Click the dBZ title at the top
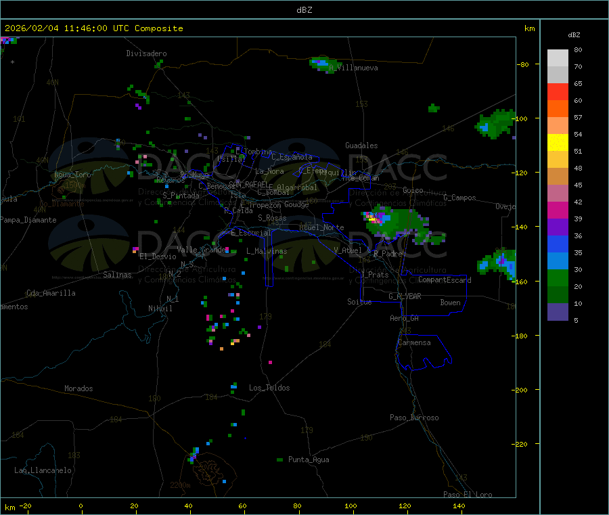The width and height of the screenshot is (609, 515). coord(304,10)
